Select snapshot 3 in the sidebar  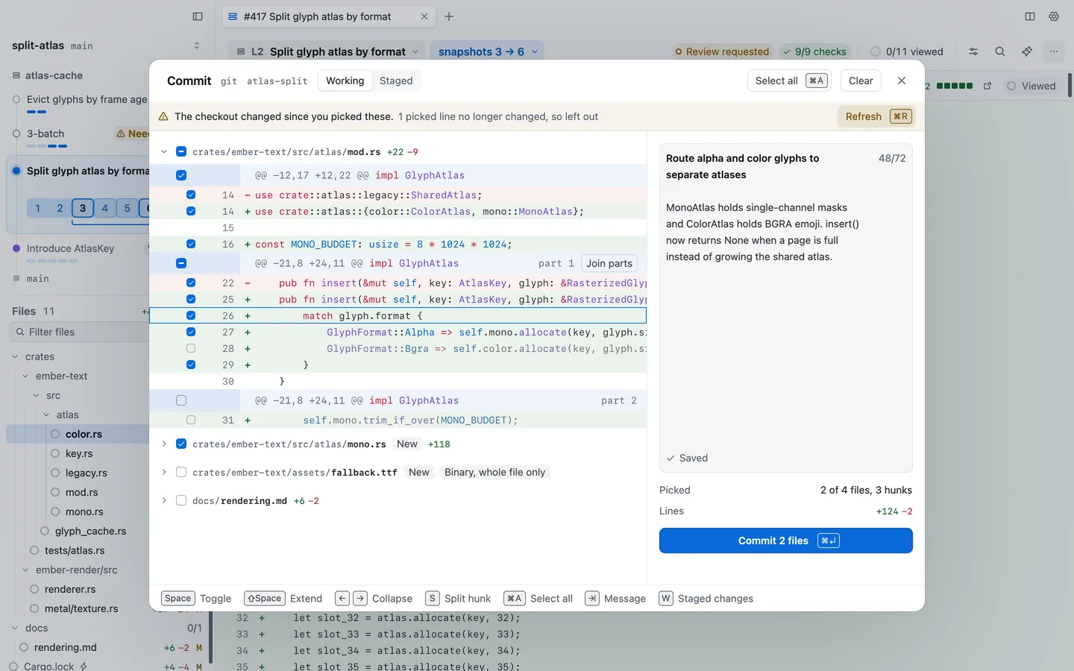(83, 208)
